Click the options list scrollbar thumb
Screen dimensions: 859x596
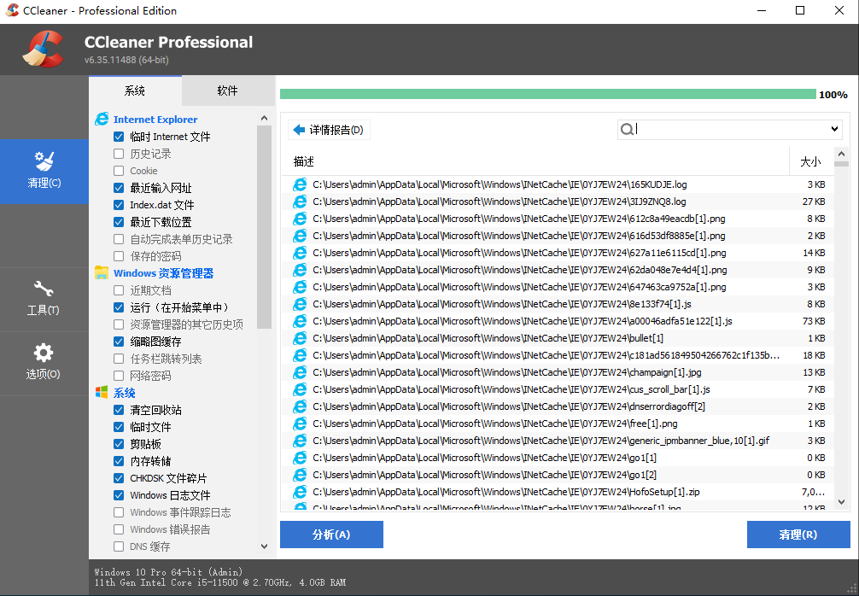(x=264, y=227)
